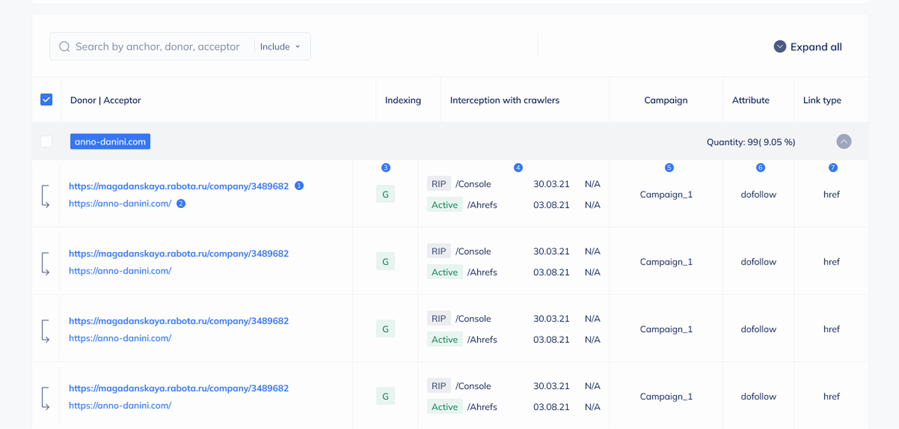Click the Interception with crawlers column header
899x429 pixels.
click(x=505, y=100)
